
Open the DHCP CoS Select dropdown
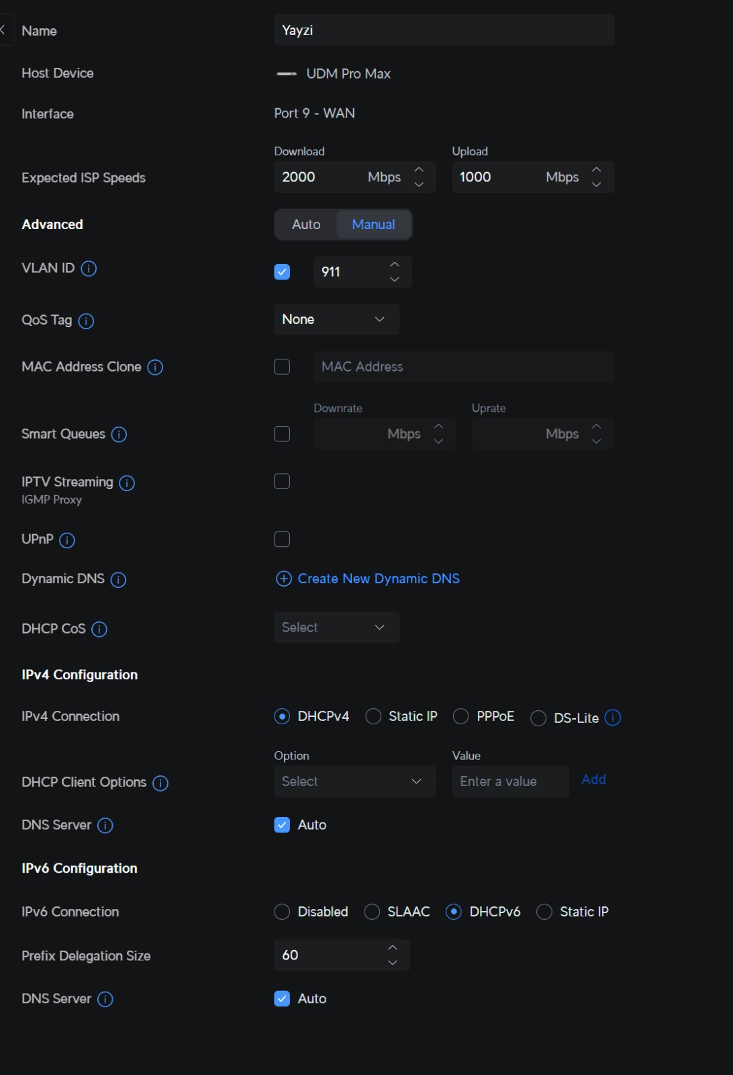click(x=336, y=628)
